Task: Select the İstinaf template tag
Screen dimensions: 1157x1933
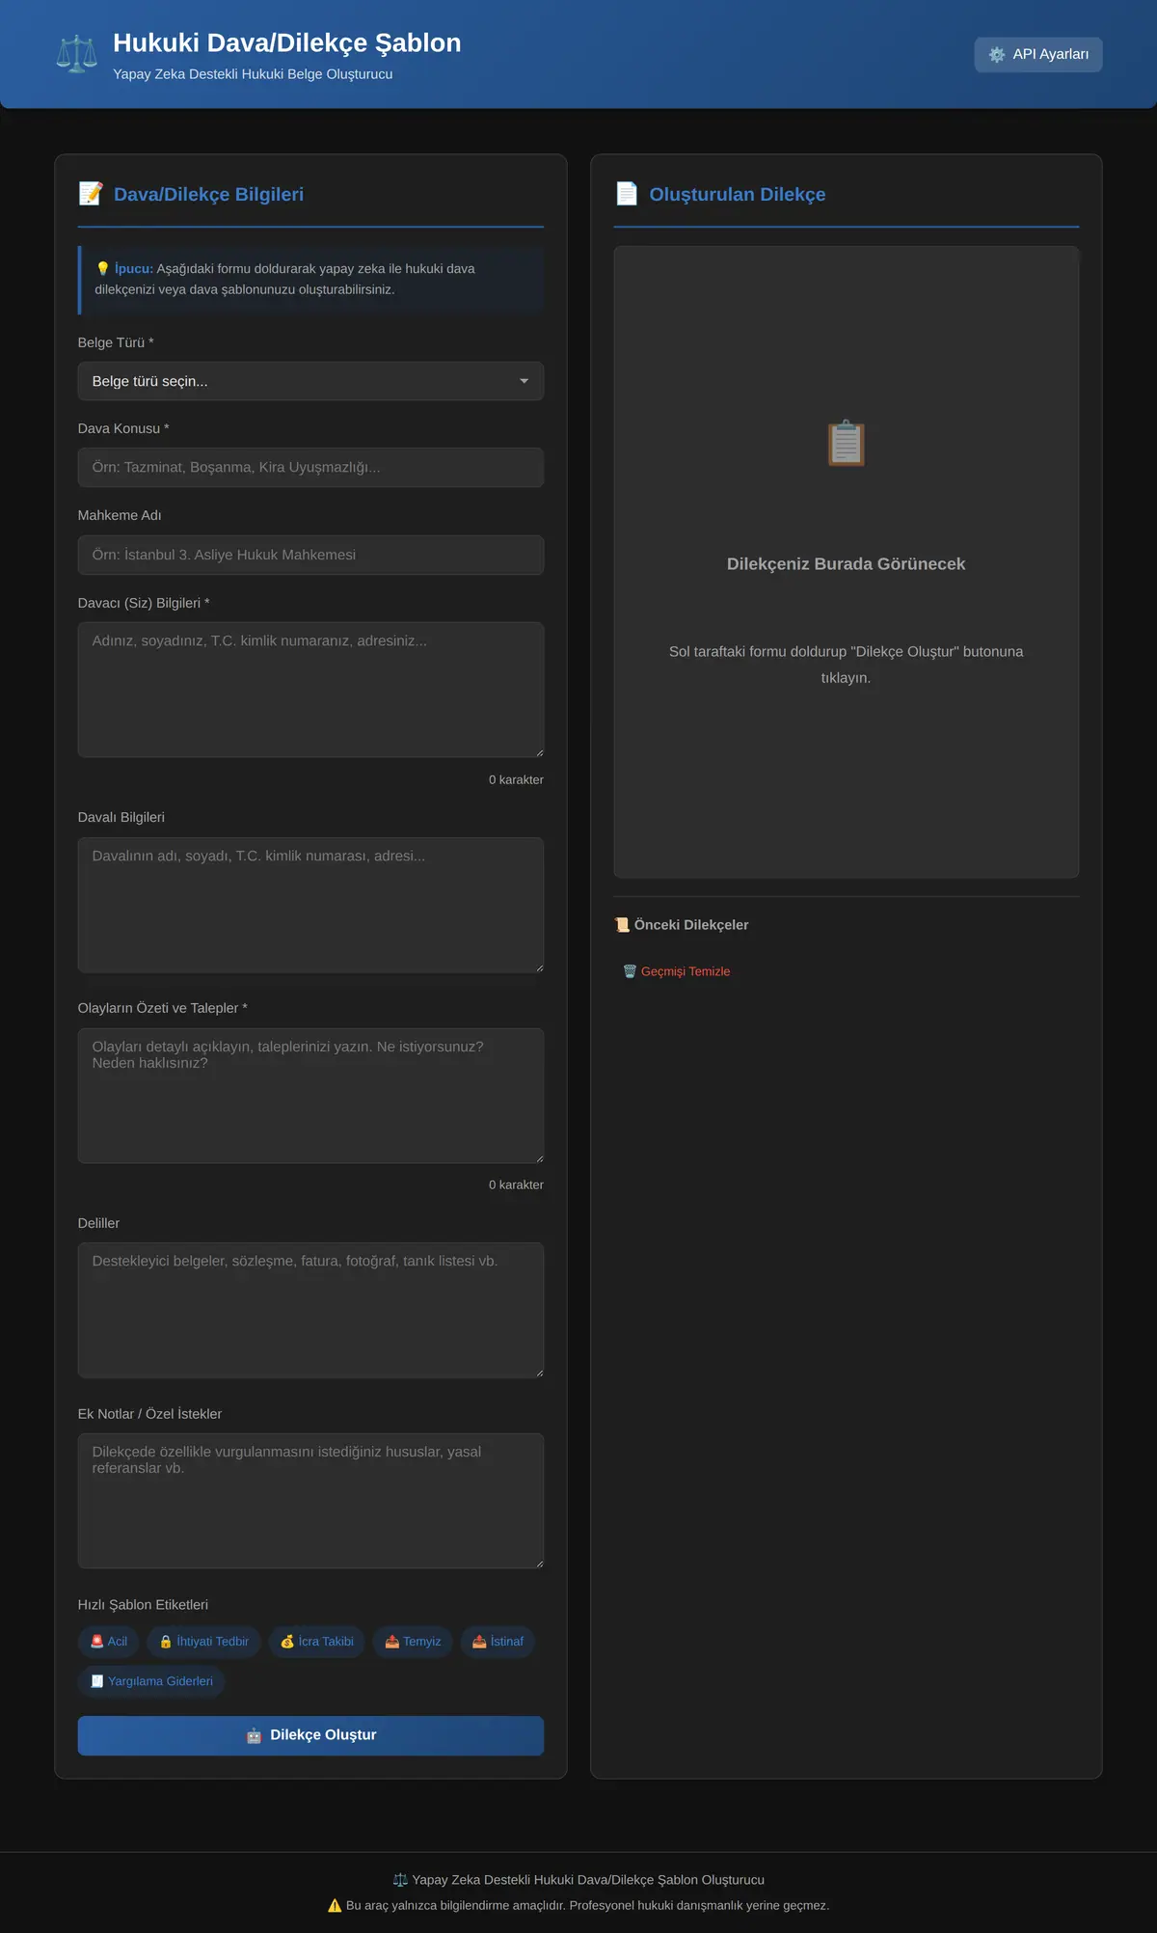Action: (x=498, y=1642)
